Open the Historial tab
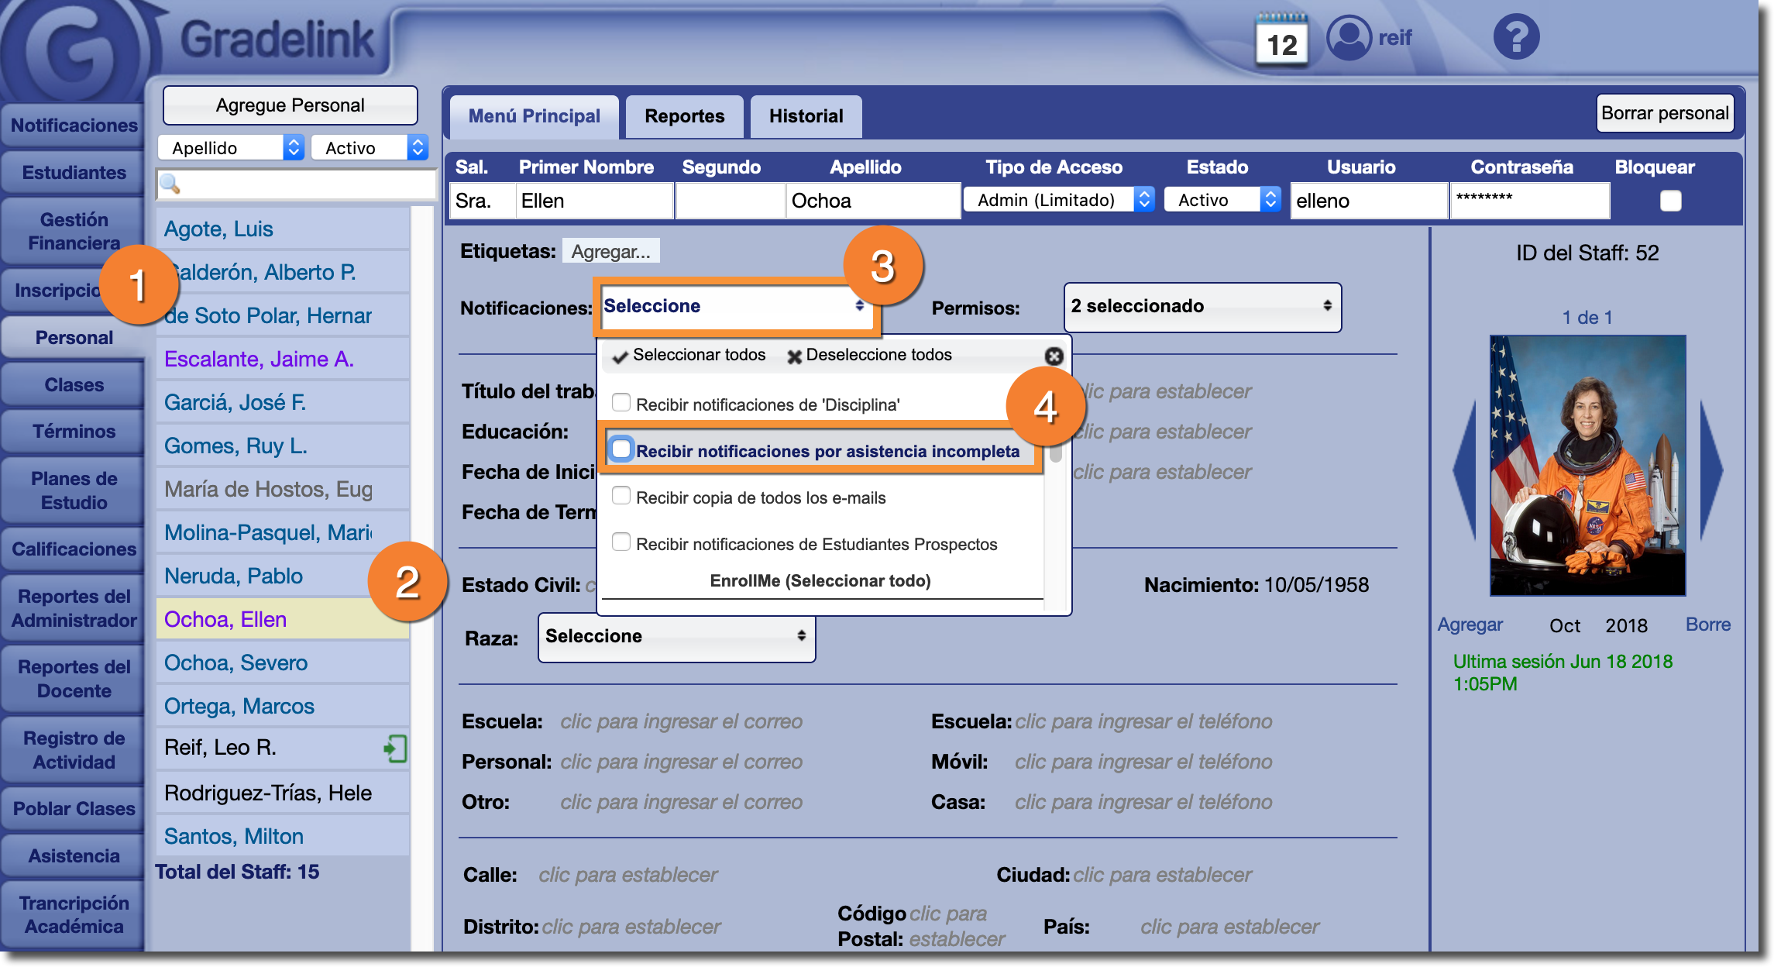 806,116
